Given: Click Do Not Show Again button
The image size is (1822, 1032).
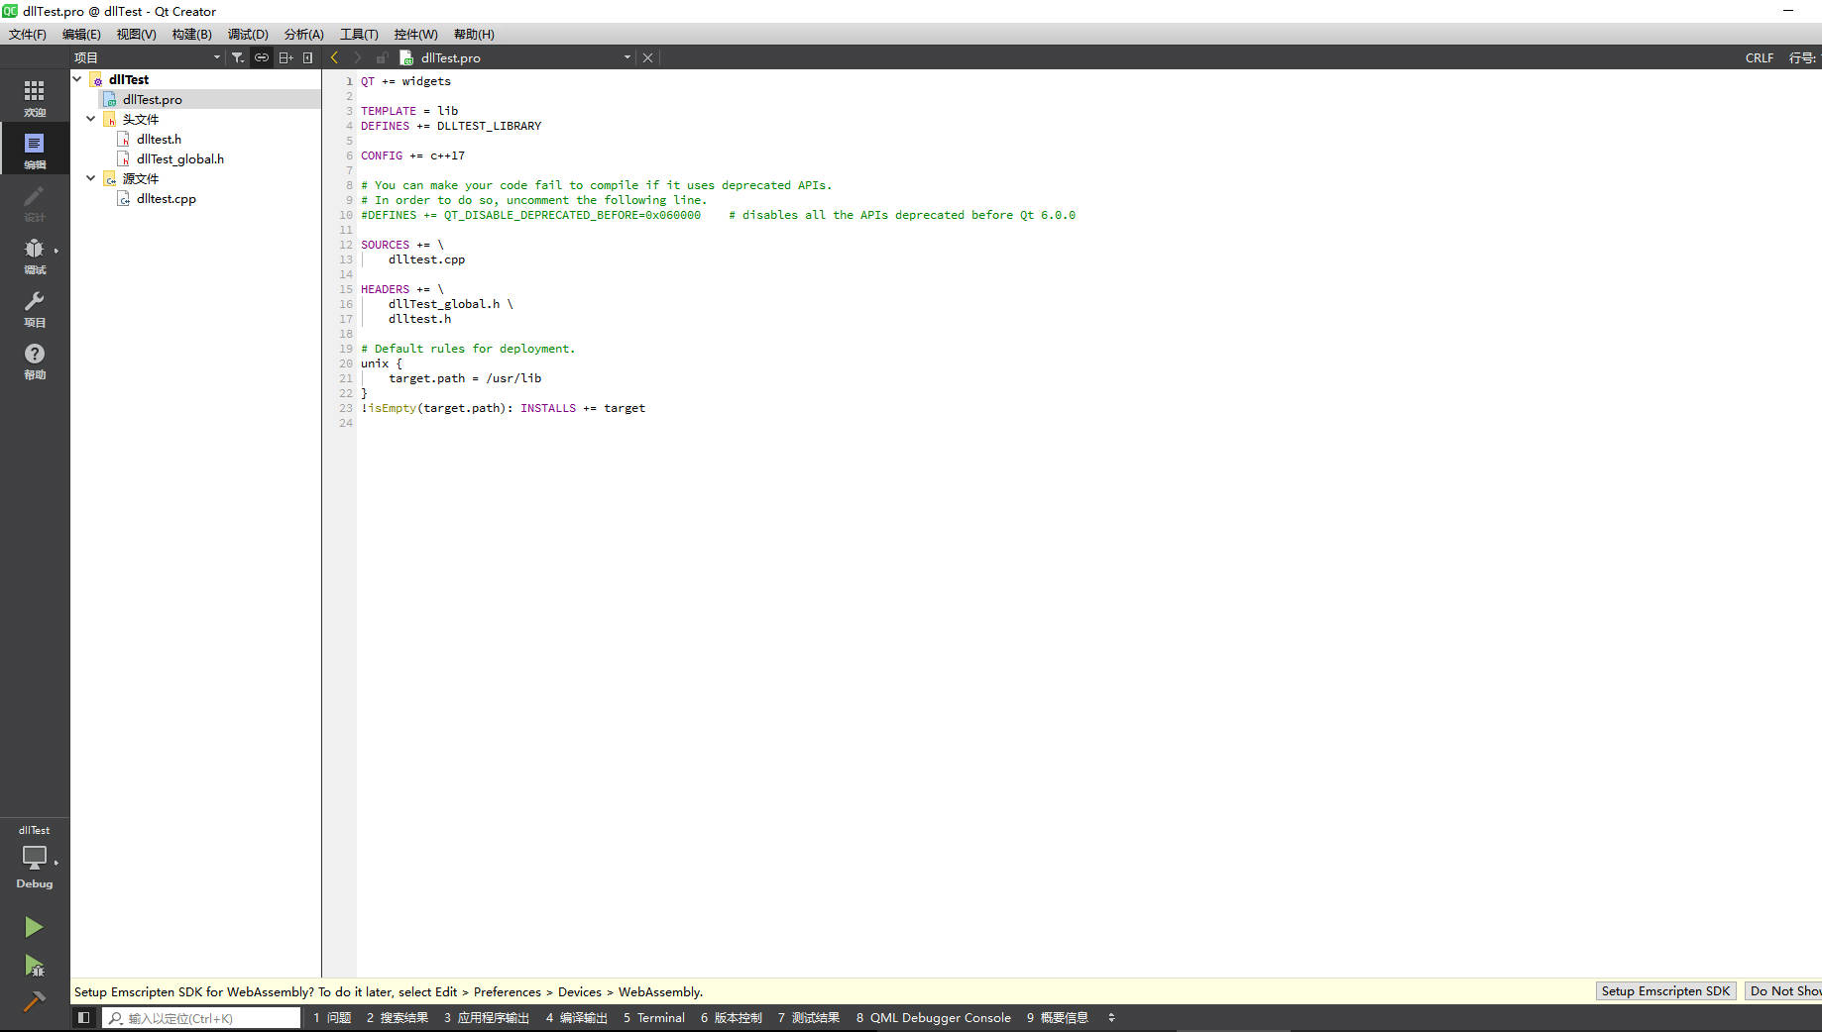Looking at the screenshot, I should pyautogui.click(x=1783, y=990).
